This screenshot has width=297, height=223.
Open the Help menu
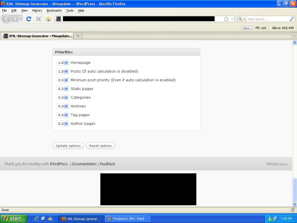[81, 11]
